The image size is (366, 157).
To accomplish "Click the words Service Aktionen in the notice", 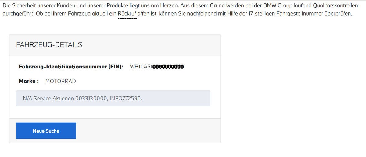I will pyautogui.click(x=54, y=99).
